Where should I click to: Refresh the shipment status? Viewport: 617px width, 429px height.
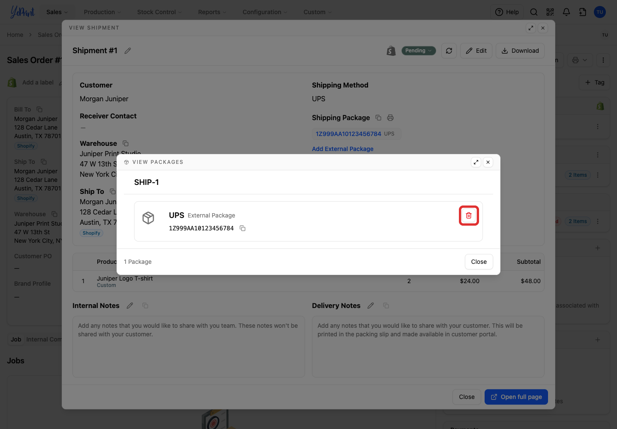[449, 51]
